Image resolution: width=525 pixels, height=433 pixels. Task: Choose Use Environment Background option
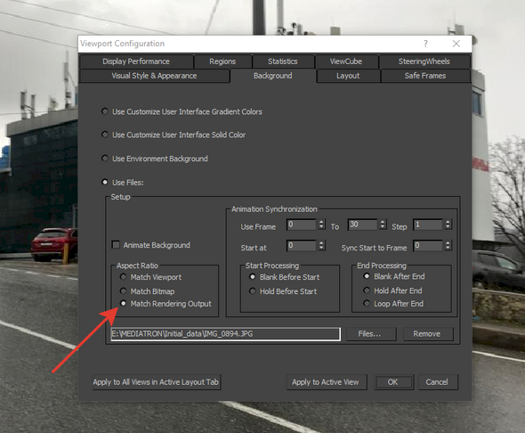tap(105, 159)
